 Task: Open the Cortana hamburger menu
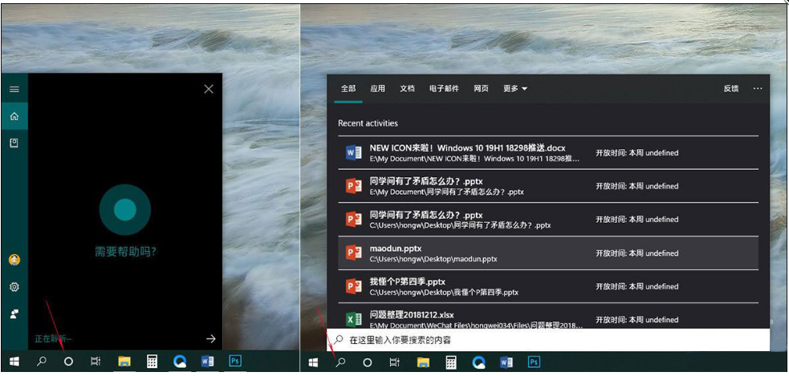(14, 89)
